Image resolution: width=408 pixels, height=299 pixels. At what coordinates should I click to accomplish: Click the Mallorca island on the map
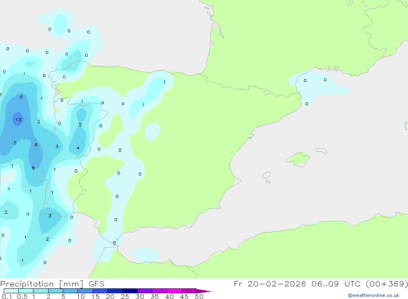click(298, 159)
